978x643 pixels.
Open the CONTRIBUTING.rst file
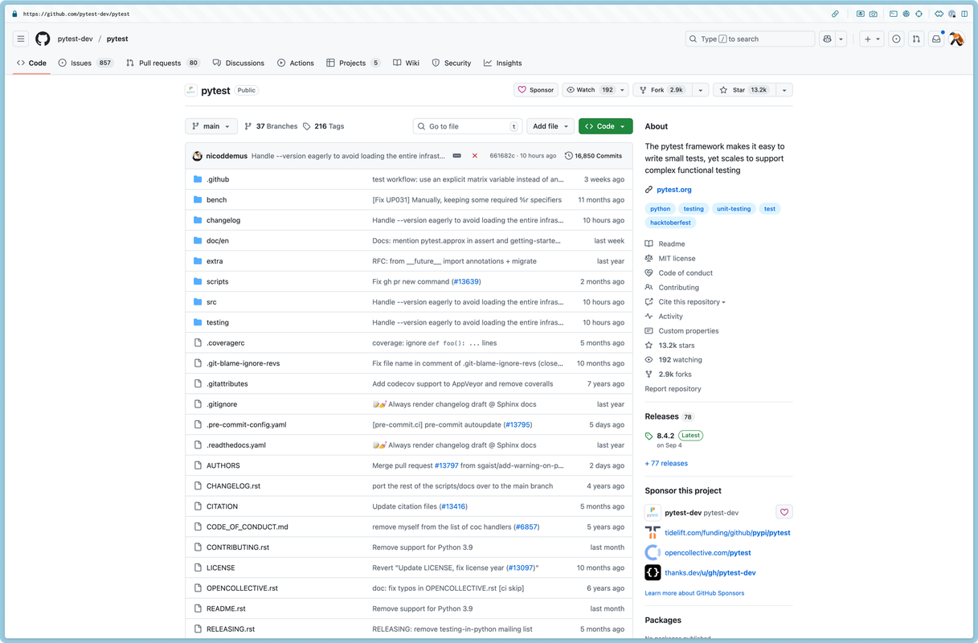[238, 547]
